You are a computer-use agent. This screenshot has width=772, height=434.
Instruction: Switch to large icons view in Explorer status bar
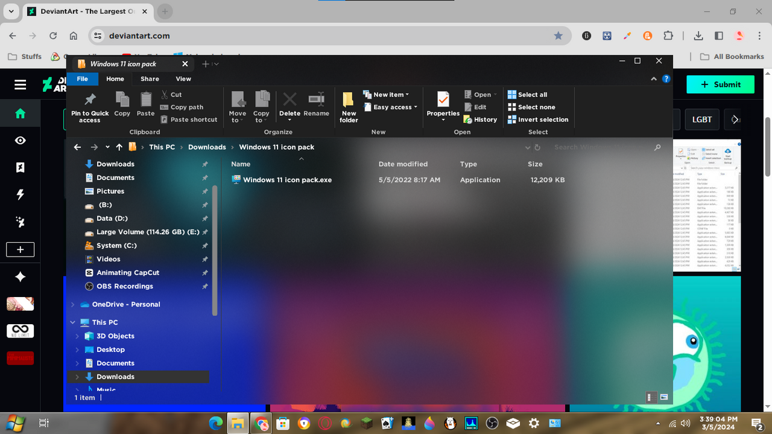click(664, 397)
